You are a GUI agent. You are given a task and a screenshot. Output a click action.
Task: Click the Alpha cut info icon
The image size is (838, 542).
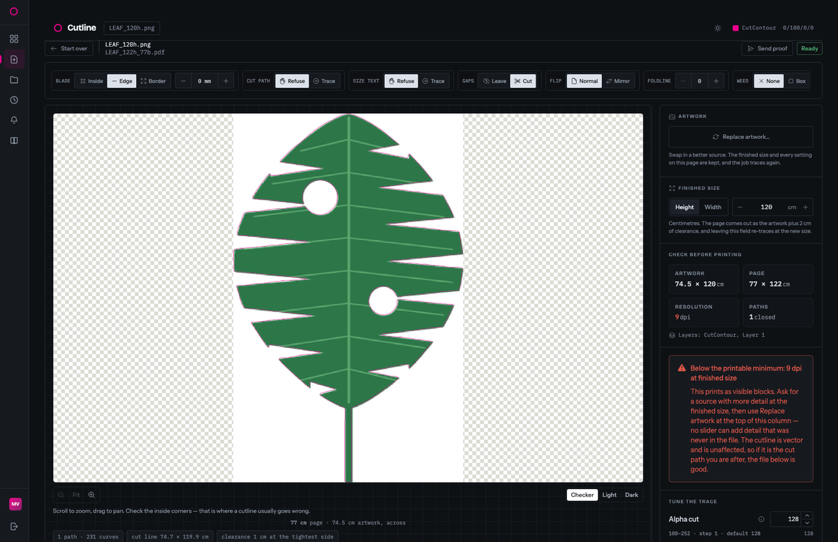(x=761, y=519)
